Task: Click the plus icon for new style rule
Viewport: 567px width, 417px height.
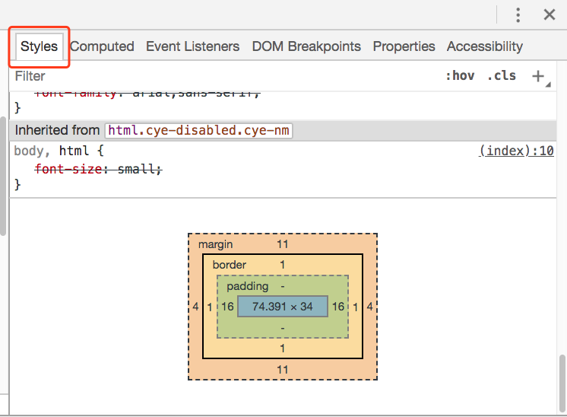Action: 538,76
